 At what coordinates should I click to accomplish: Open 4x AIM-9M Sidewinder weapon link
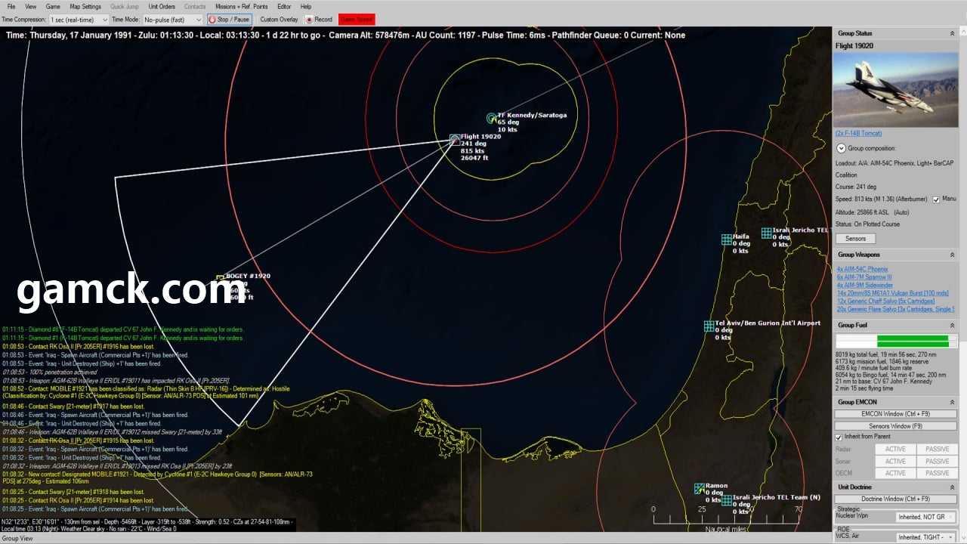pos(864,285)
